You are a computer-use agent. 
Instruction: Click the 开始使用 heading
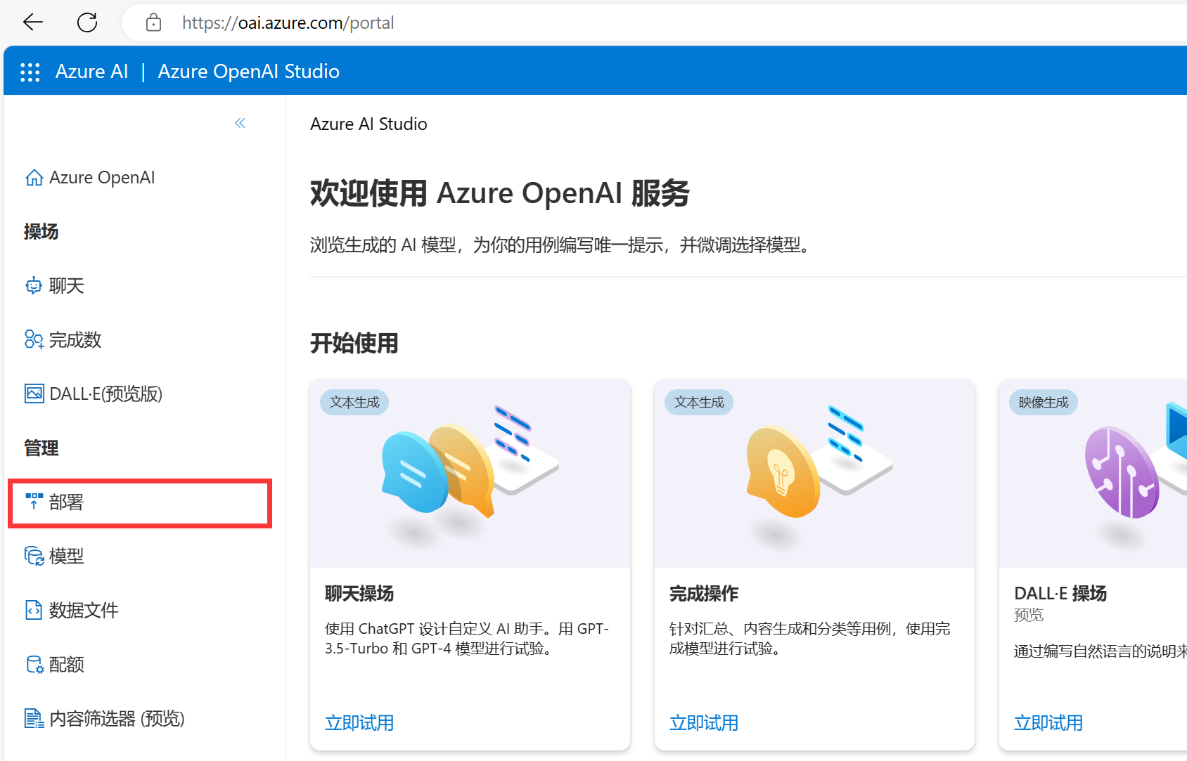click(354, 343)
